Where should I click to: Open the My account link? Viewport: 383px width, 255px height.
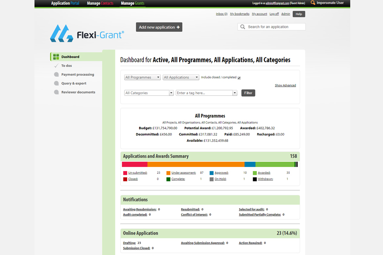pyautogui.click(x=260, y=14)
